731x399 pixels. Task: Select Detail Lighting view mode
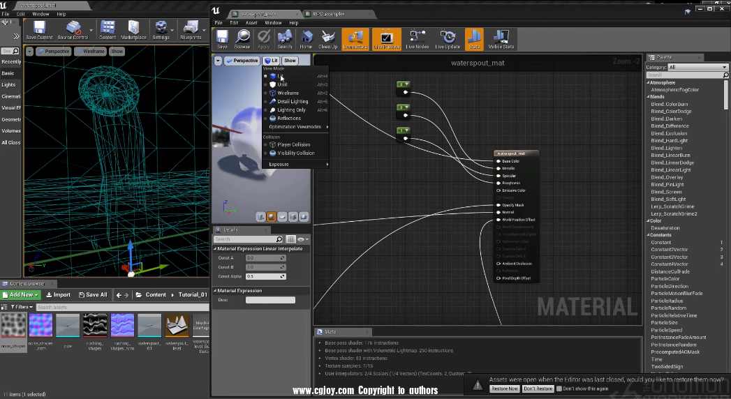coord(292,102)
